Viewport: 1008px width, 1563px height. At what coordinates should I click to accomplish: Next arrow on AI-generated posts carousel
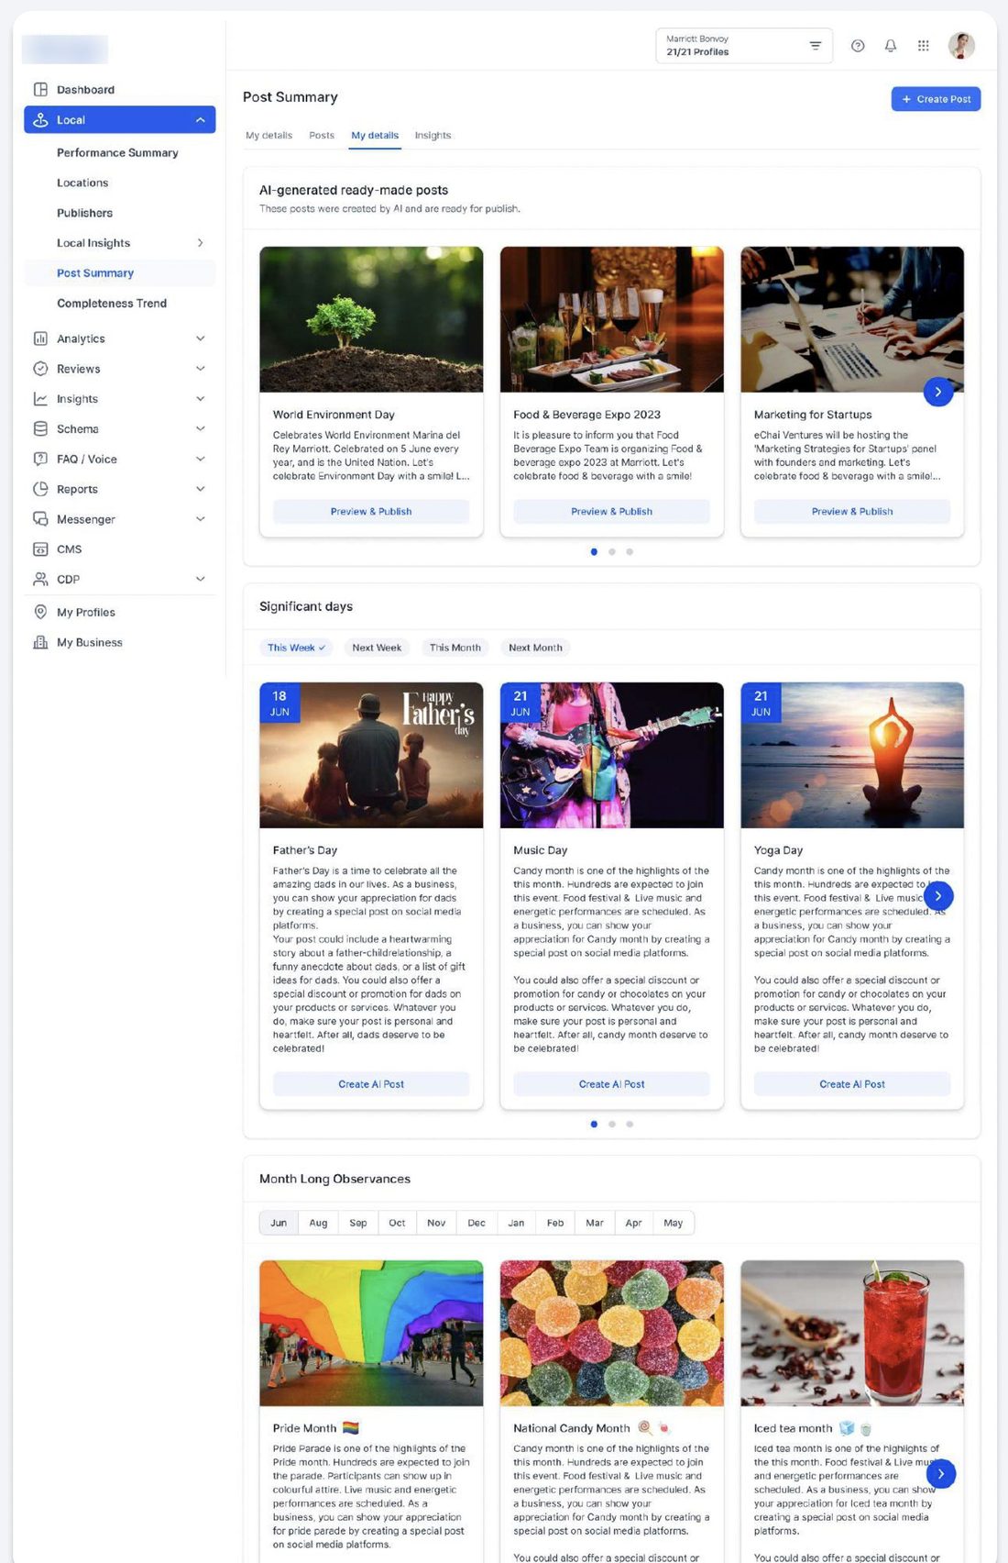pos(938,392)
